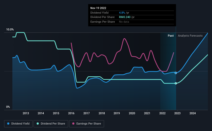
Task: Click the blue Dividend Yield legend dot
Action: point(8,124)
